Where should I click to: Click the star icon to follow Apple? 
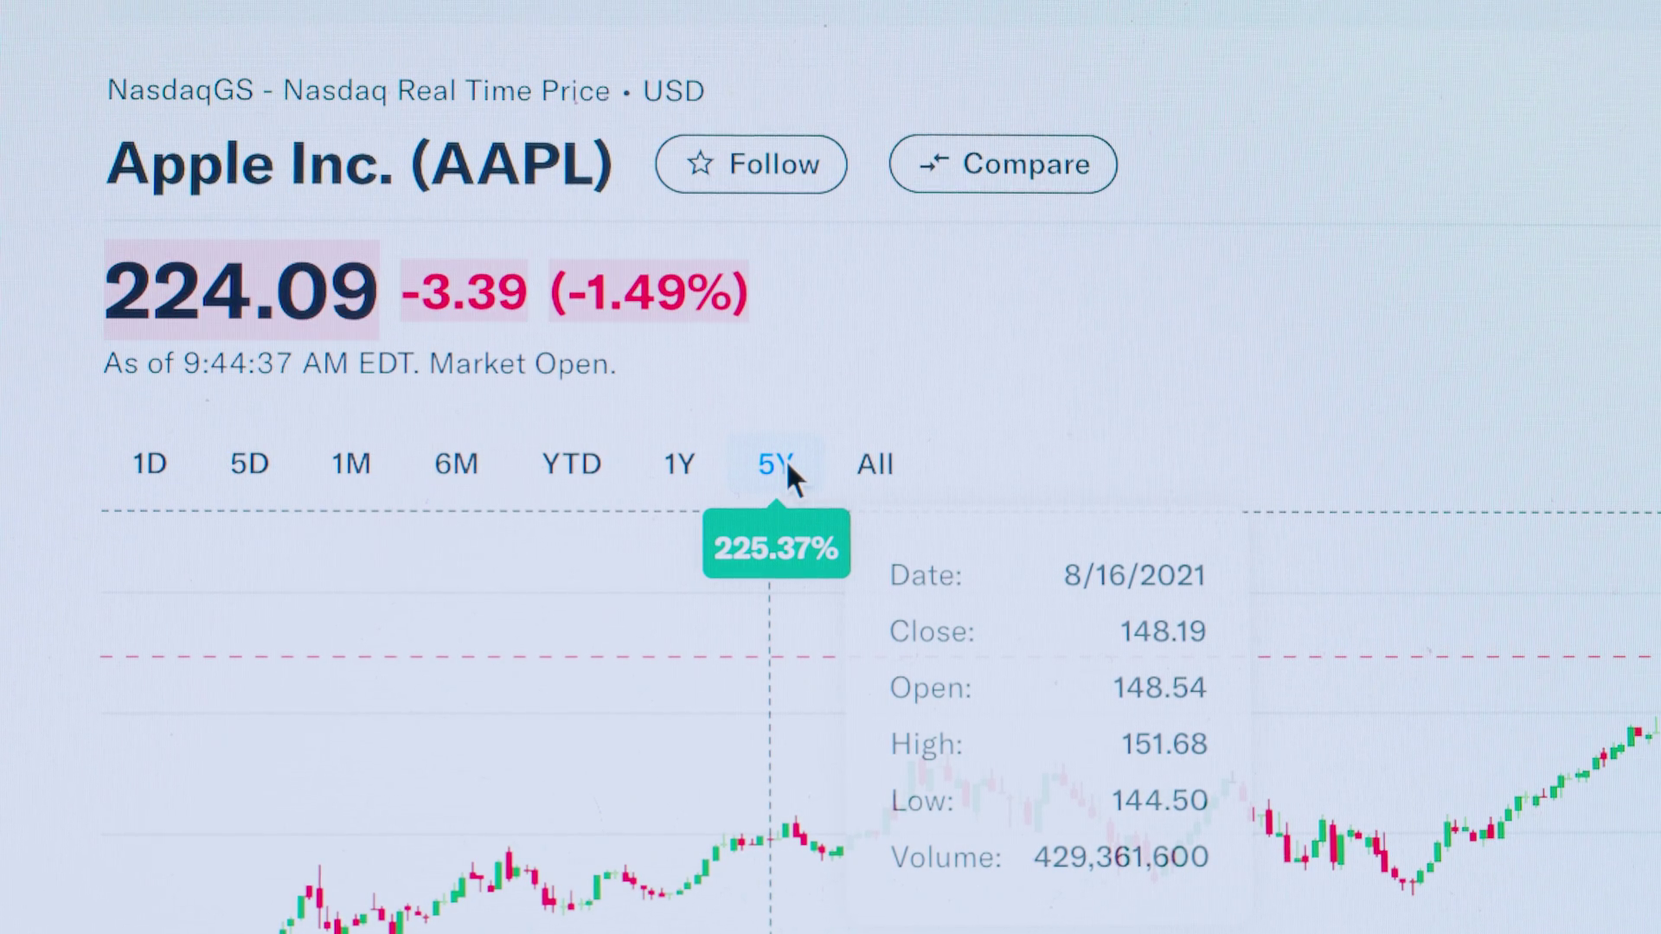coord(700,163)
